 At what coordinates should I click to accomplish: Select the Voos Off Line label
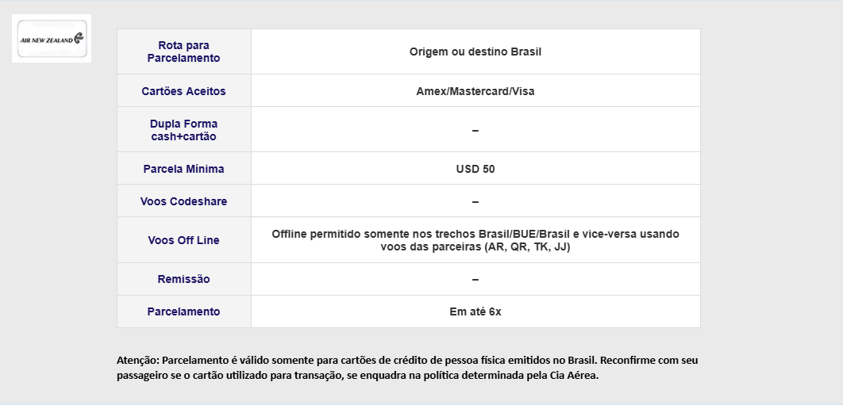(184, 240)
